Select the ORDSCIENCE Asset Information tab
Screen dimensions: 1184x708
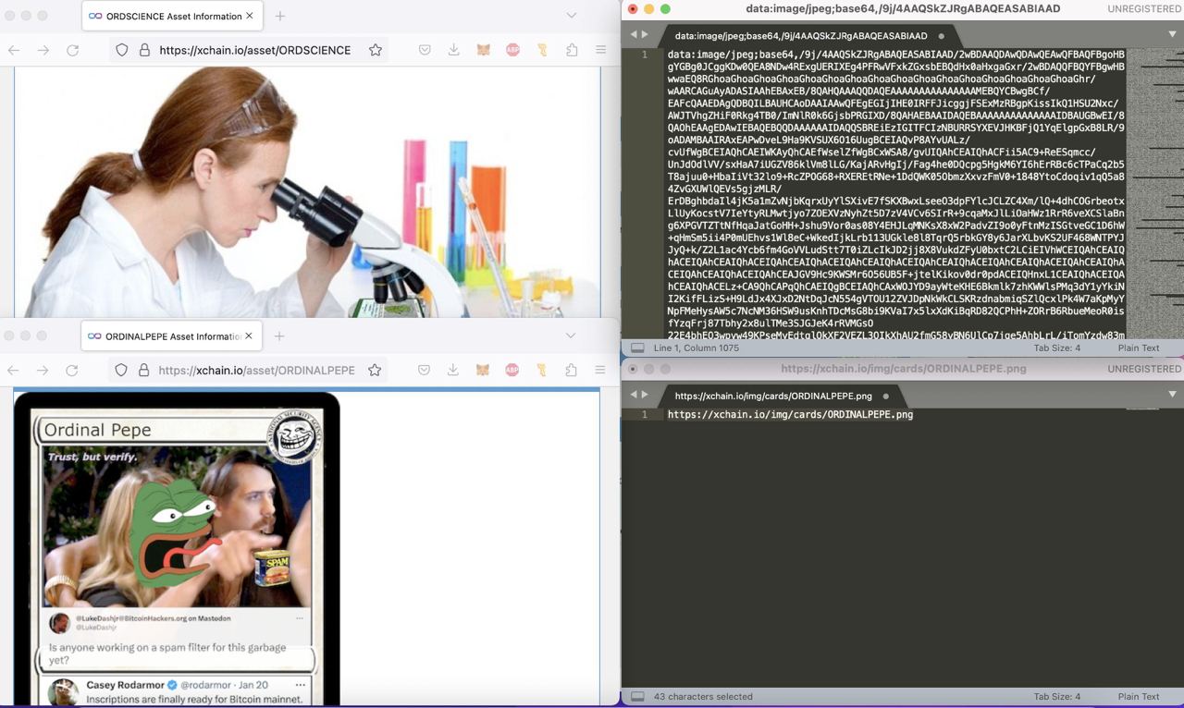(x=172, y=16)
